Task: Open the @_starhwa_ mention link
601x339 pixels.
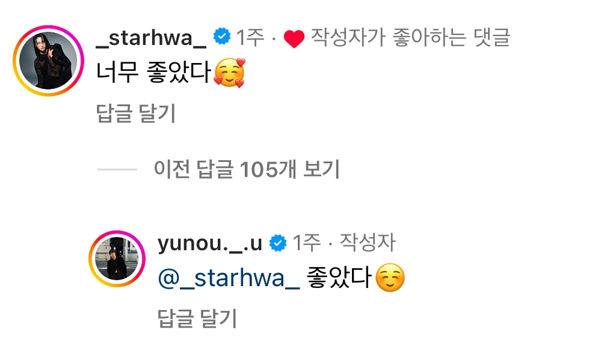Action: [x=229, y=278]
